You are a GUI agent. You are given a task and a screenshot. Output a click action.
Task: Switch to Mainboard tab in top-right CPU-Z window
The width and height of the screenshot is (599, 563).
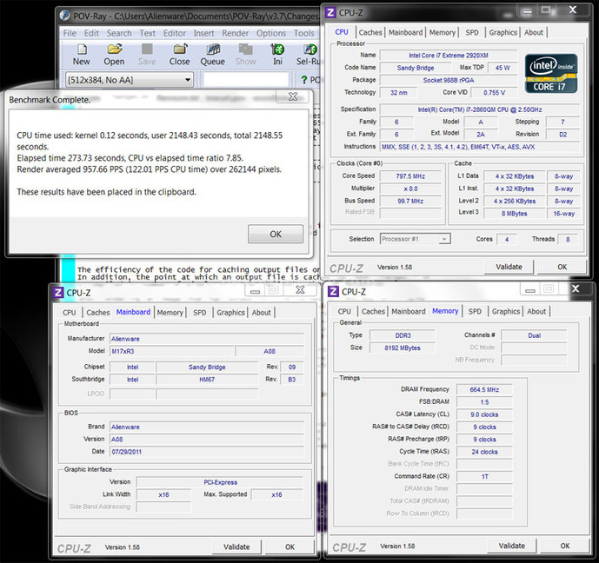406,32
